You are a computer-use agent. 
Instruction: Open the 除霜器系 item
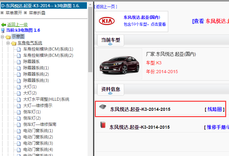31,62
